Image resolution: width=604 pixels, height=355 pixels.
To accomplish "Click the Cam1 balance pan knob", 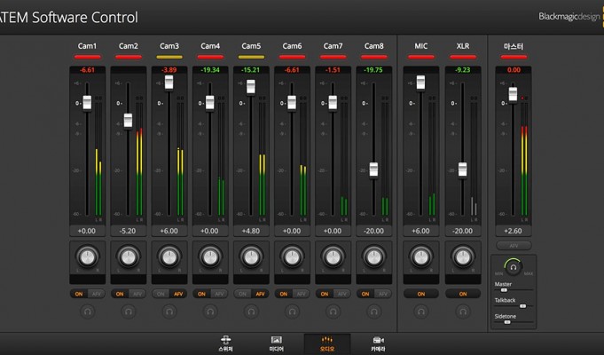I will (x=88, y=257).
